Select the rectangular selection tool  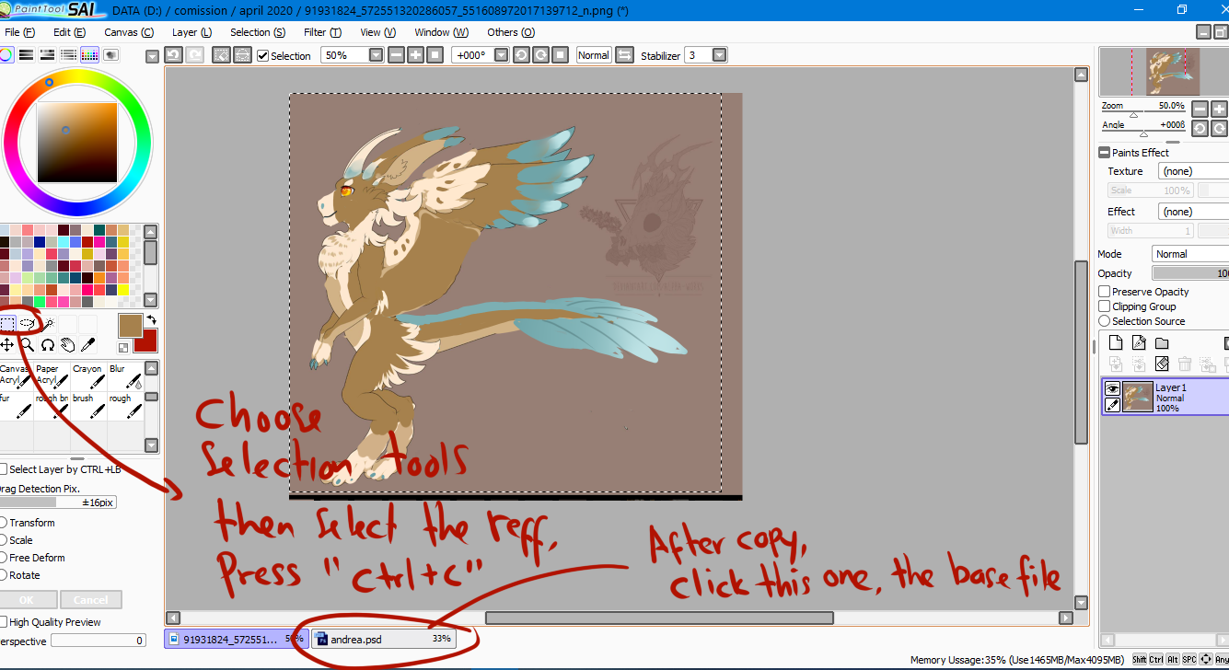coord(7,323)
